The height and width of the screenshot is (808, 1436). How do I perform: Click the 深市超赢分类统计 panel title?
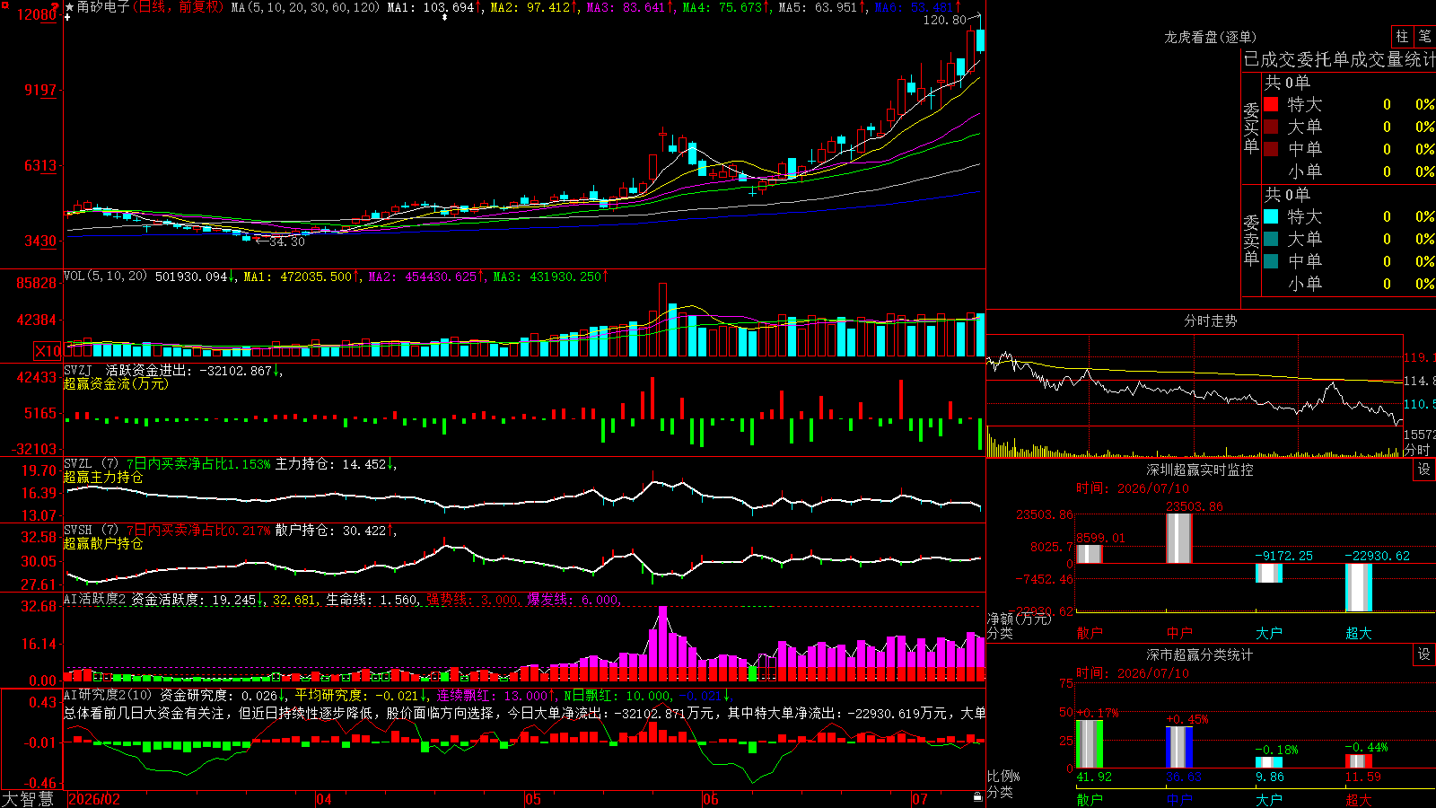tap(1200, 654)
